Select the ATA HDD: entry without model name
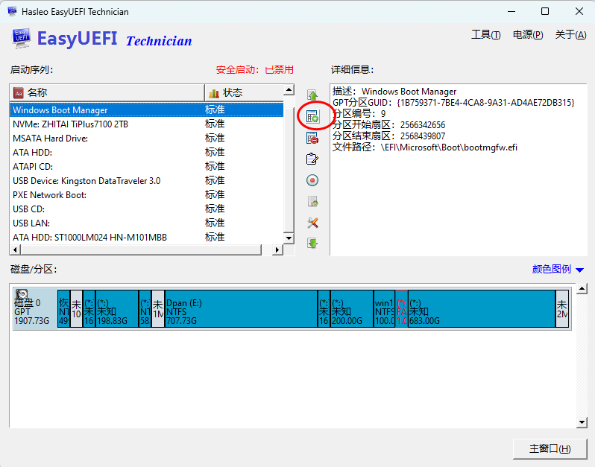This screenshot has height=467, width=595. 146,153
